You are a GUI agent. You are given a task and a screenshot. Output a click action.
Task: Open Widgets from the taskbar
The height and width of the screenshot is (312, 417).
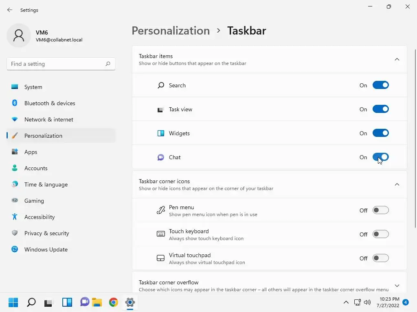67,302
